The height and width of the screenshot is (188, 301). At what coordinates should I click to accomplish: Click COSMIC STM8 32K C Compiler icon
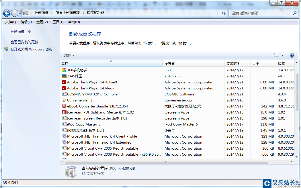tap(64, 94)
